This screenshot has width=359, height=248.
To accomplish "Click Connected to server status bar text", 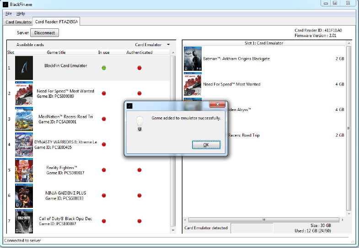I will 22,240.
